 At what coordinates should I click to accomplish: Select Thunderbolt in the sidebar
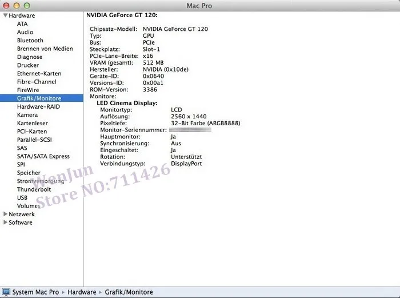coord(34,189)
